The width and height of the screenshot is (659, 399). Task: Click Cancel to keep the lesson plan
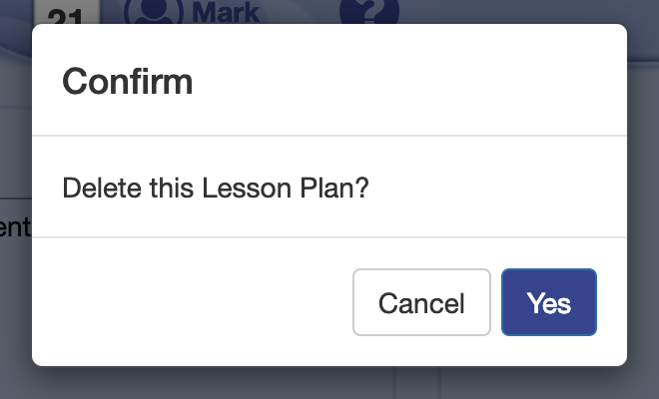coord(421,302)
